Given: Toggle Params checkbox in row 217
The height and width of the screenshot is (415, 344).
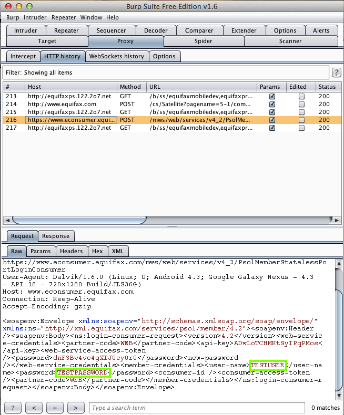Looking at the screenshot, I should (x=272, y=128).
